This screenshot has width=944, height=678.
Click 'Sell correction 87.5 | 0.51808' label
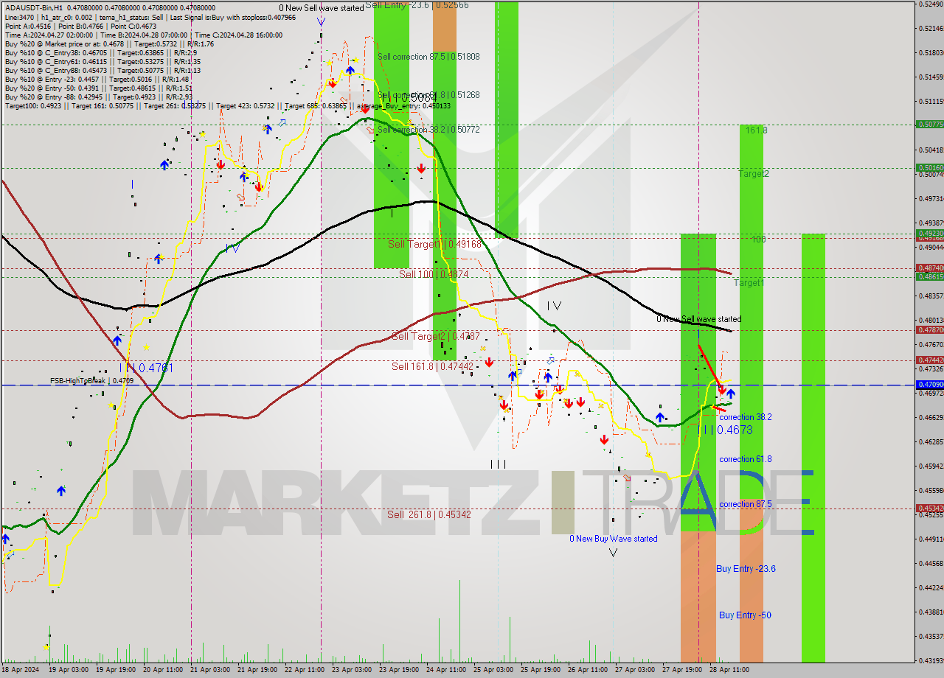(428, 57)
